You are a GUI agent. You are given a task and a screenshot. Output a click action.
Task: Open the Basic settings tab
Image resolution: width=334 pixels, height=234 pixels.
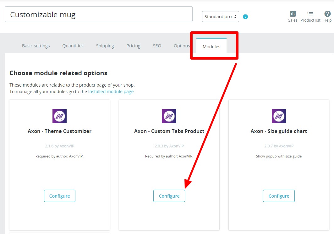pyautogui.click(x=36, y=46)
